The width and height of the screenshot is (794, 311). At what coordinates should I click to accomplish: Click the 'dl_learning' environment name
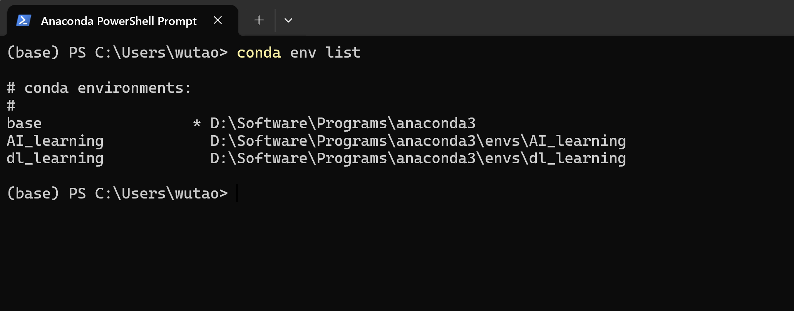55,159
